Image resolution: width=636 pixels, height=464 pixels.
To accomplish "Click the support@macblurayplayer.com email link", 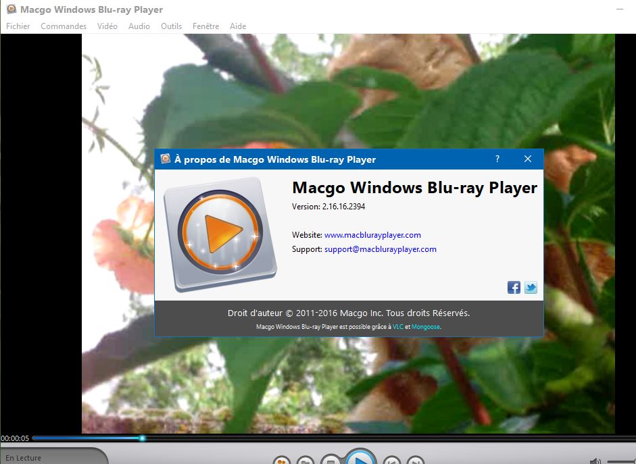I will (x=380, y=249).
